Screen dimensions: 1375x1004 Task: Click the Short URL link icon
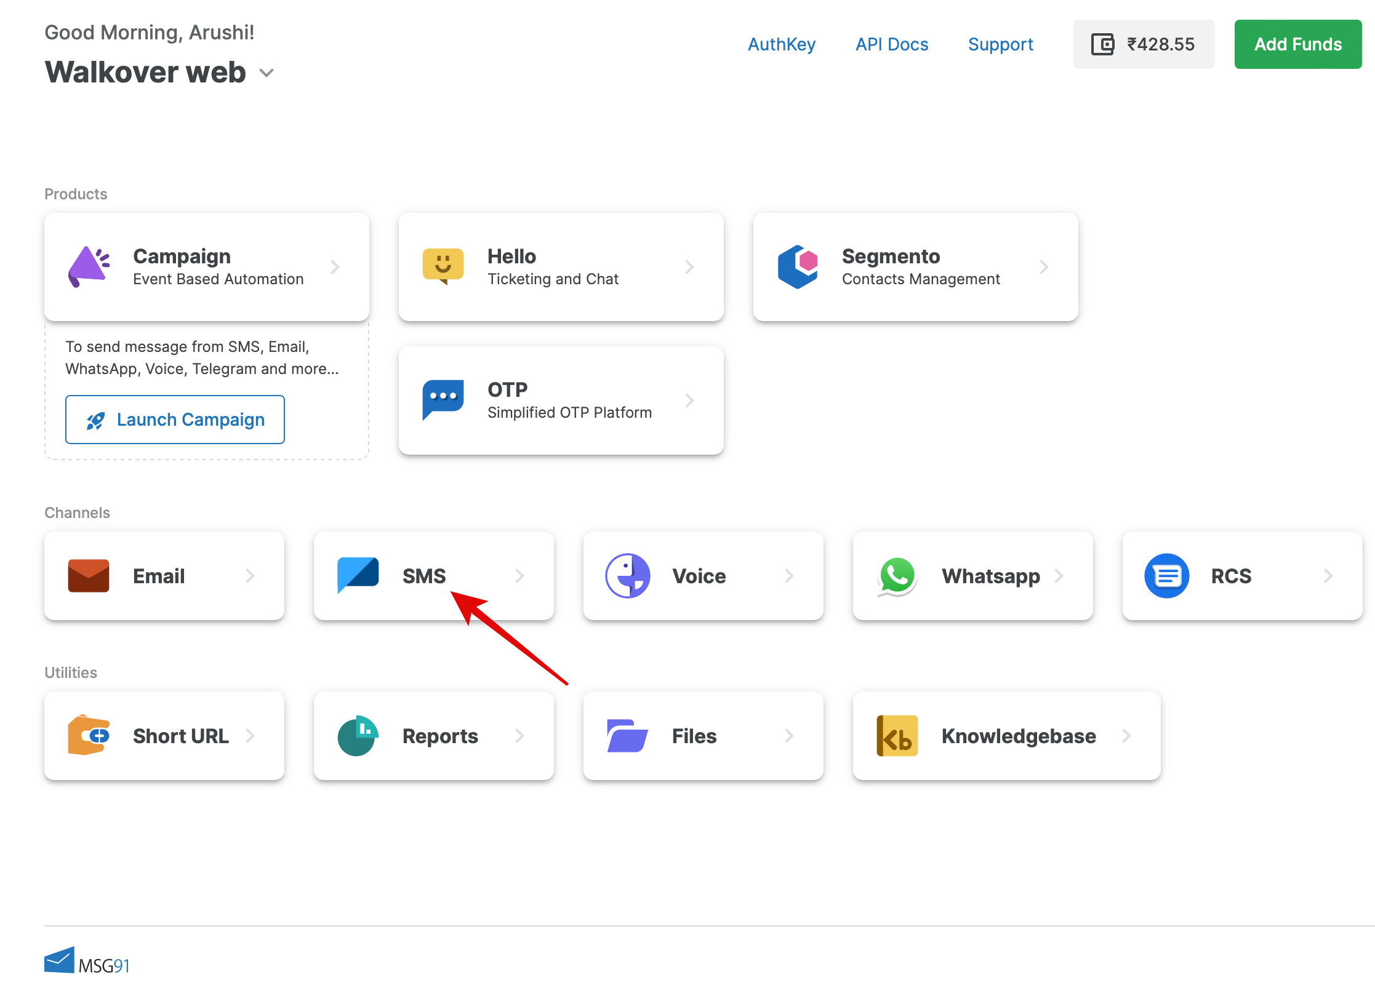(89, 735)
